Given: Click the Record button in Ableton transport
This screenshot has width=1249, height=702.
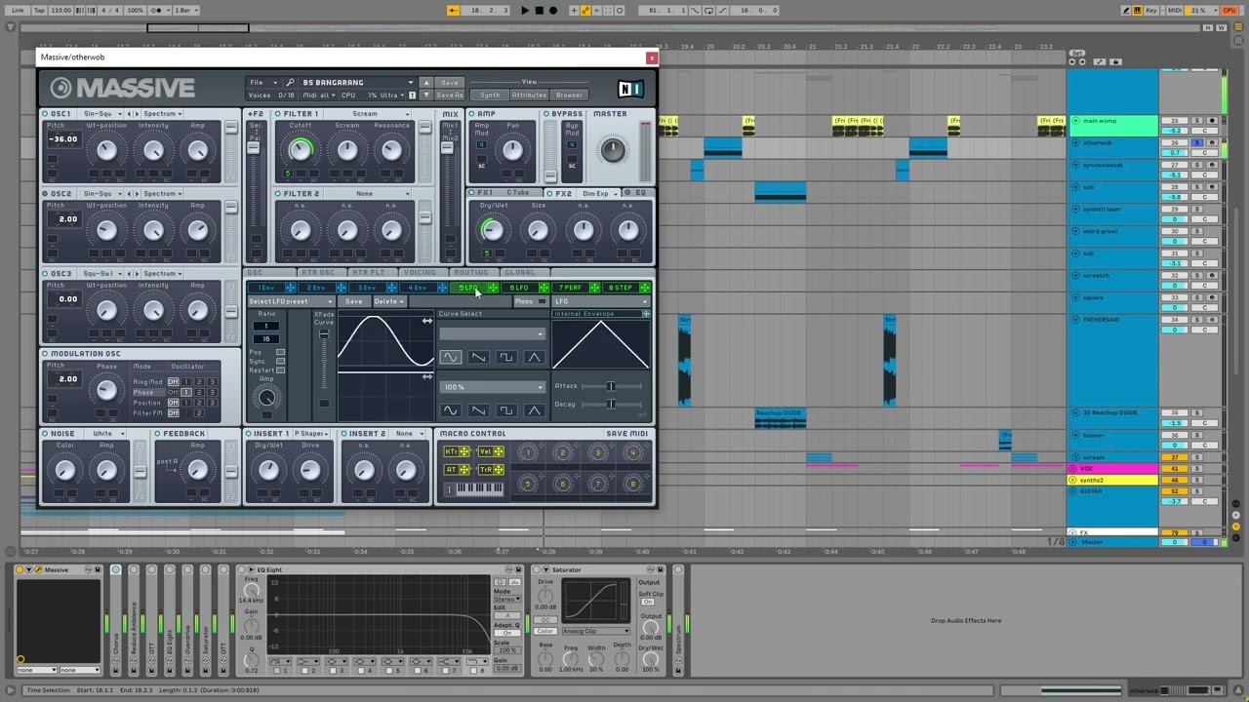Looking at the screenshot, I should coord(553,11).
